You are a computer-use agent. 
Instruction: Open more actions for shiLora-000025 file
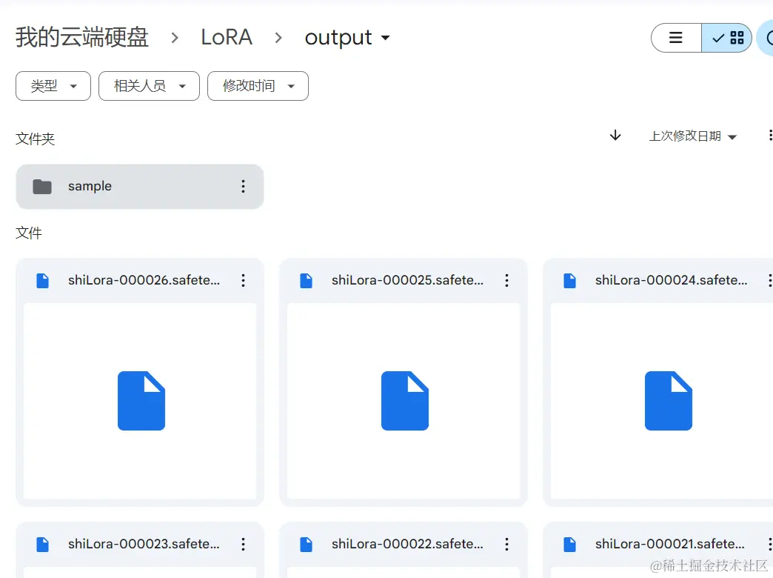506,280
